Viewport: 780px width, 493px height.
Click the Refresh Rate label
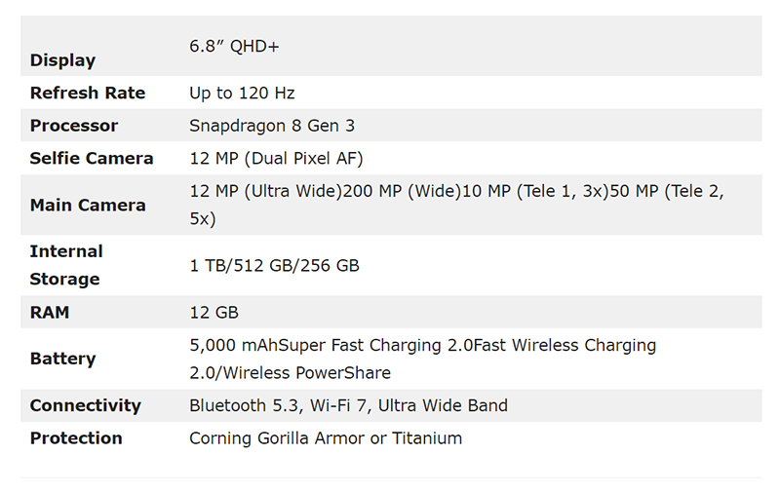pos(88,93)
